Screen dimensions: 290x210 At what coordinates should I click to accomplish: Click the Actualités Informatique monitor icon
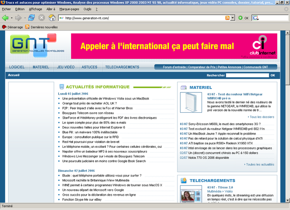62,87
